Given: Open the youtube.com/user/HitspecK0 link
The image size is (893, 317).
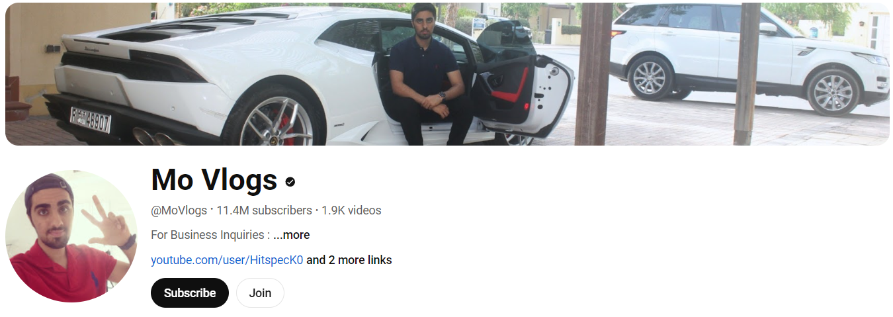Looking at the screenshot, I should tap(227, 260).
